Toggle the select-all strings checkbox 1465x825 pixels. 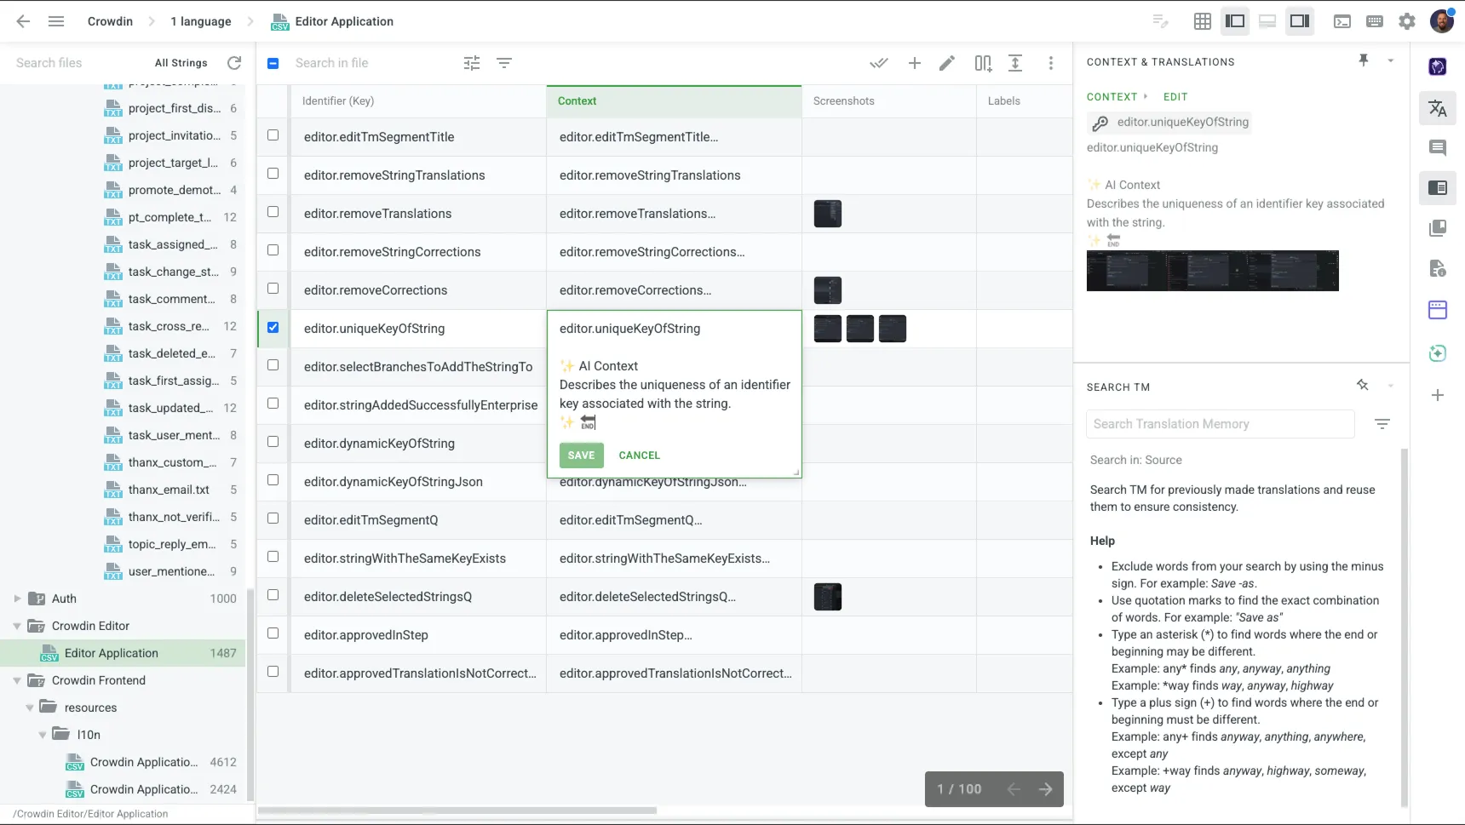(273, 62)
